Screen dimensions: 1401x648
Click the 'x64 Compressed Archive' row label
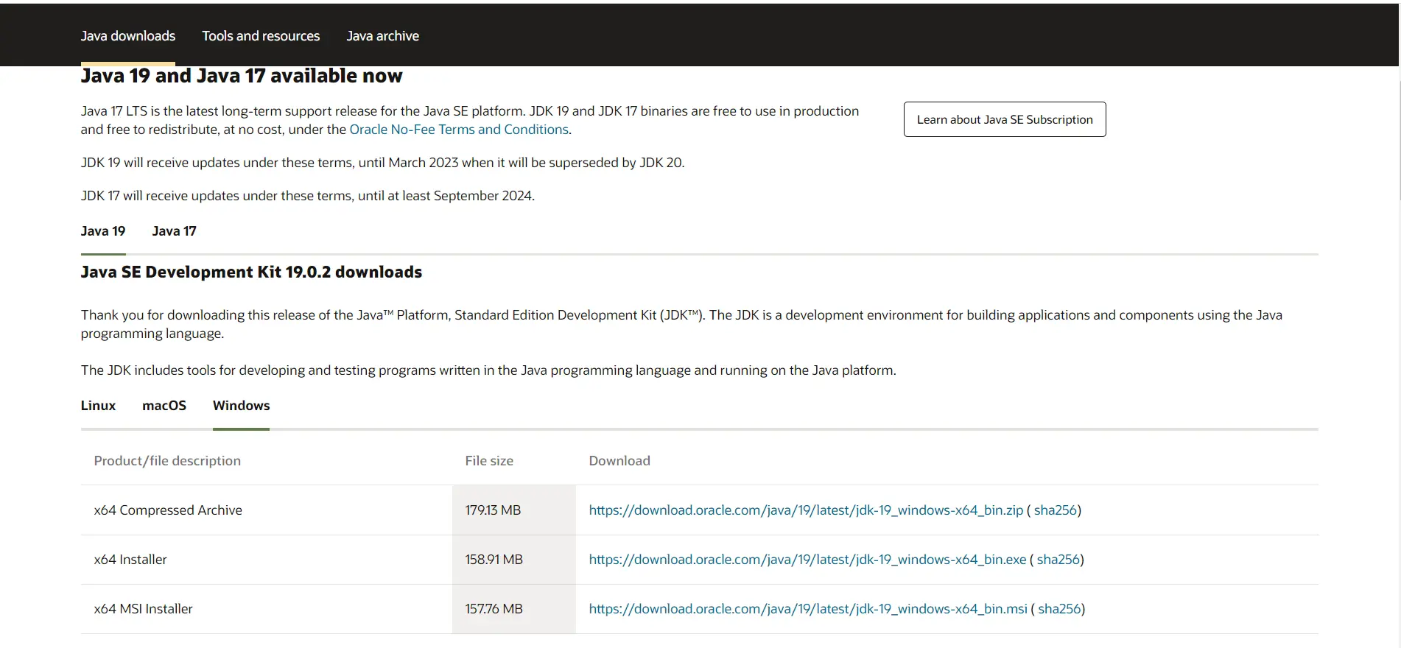(168, 510)
